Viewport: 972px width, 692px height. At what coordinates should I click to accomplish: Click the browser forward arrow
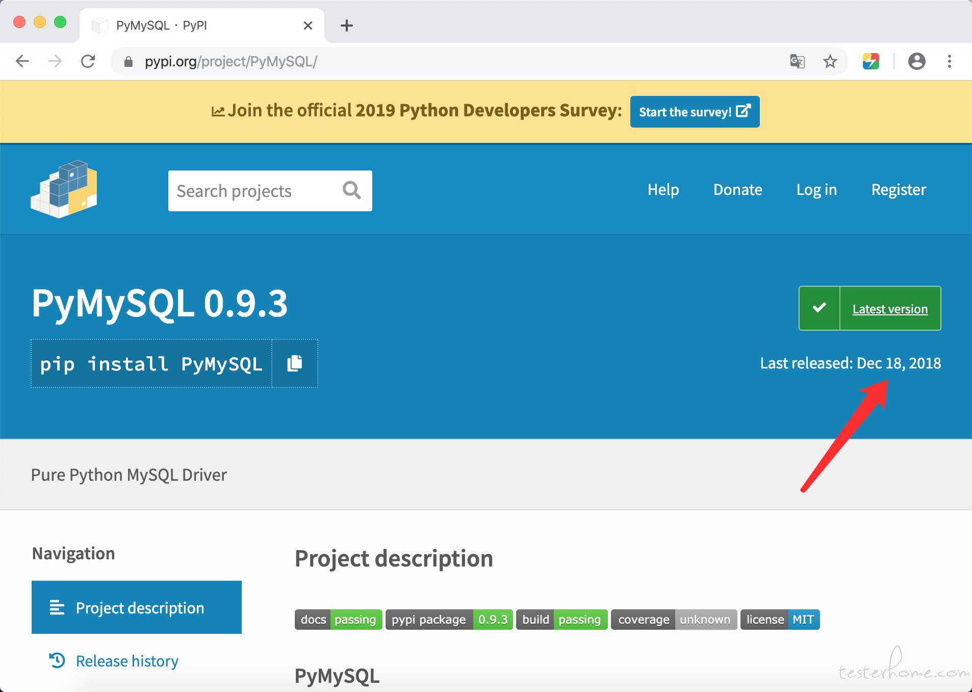pos(55,62)
